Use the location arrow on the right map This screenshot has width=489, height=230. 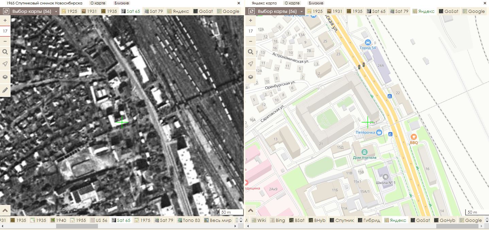coord(251,64)
